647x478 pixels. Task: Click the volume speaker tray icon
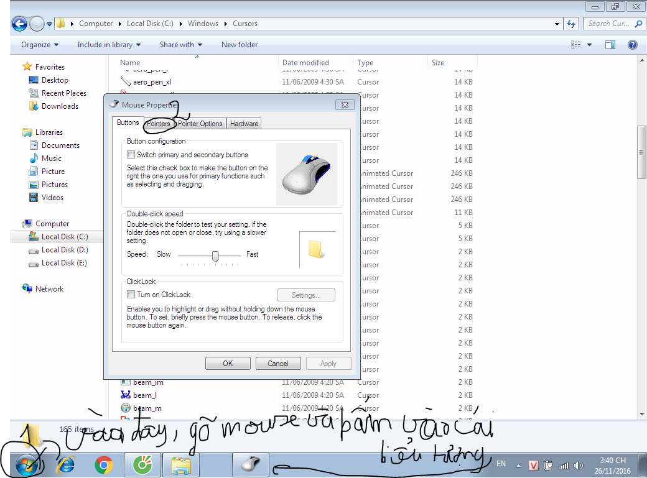[x=579, y=465]
